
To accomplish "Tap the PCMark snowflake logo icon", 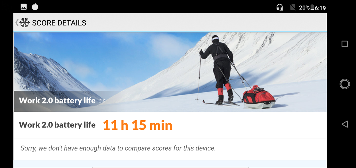I will [25, 23].
